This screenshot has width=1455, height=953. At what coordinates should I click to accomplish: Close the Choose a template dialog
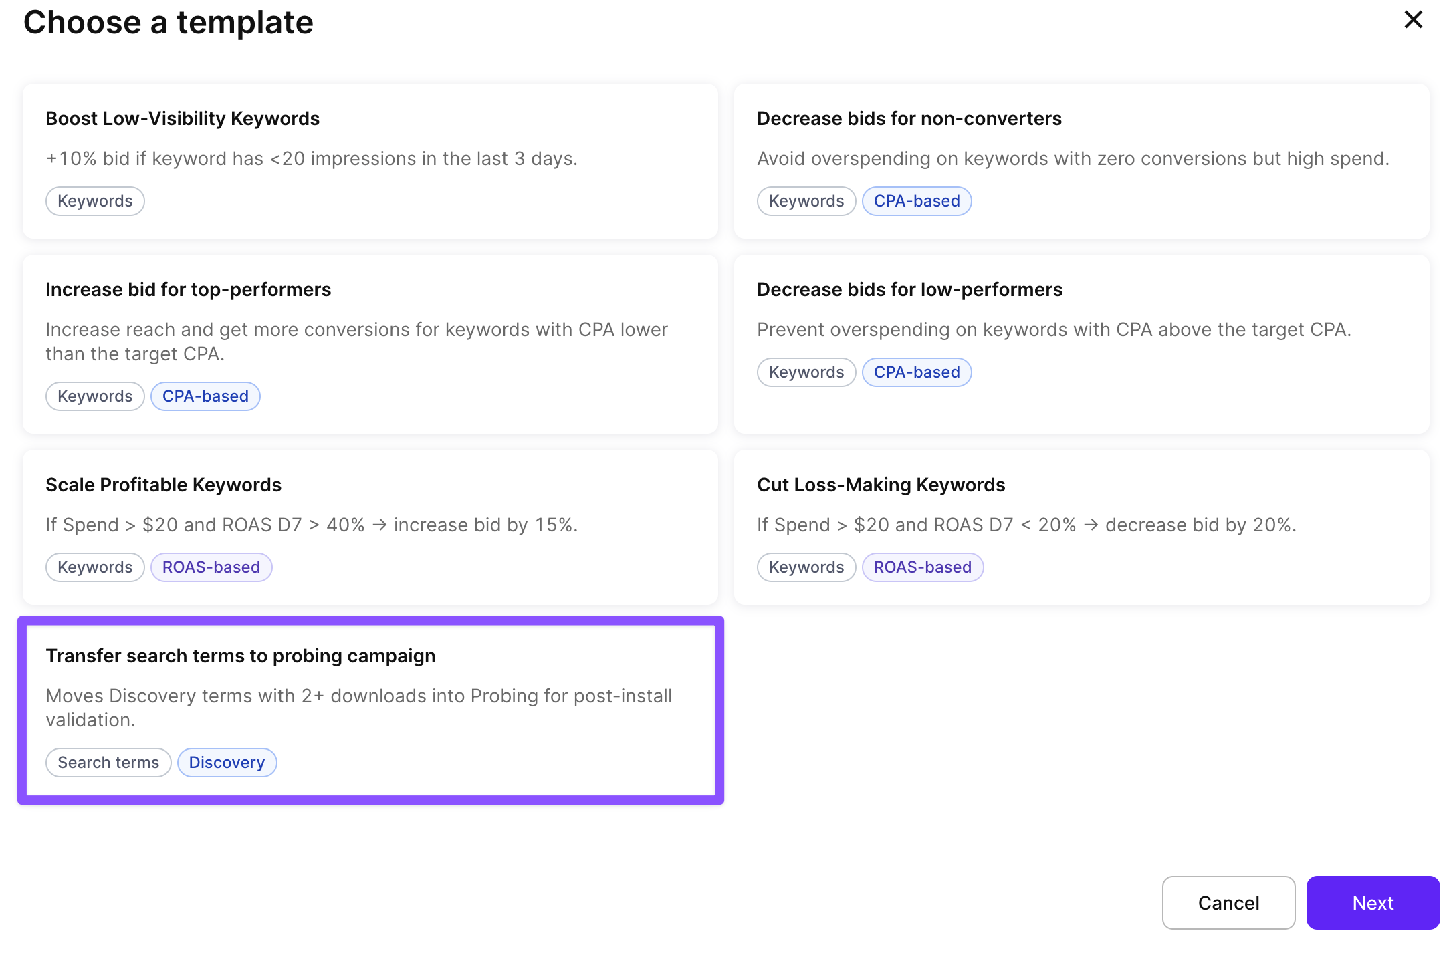click(x=1413, y=20)
